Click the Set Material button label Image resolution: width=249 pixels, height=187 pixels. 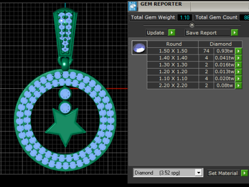(x=223, y=173)
